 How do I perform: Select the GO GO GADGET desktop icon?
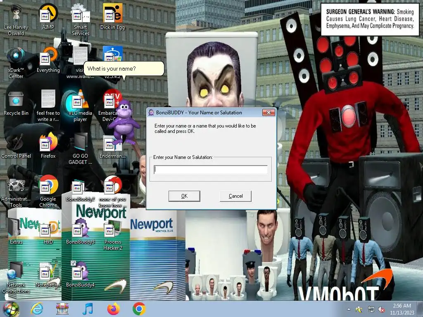pyautogui.click(x=80, y=149)
